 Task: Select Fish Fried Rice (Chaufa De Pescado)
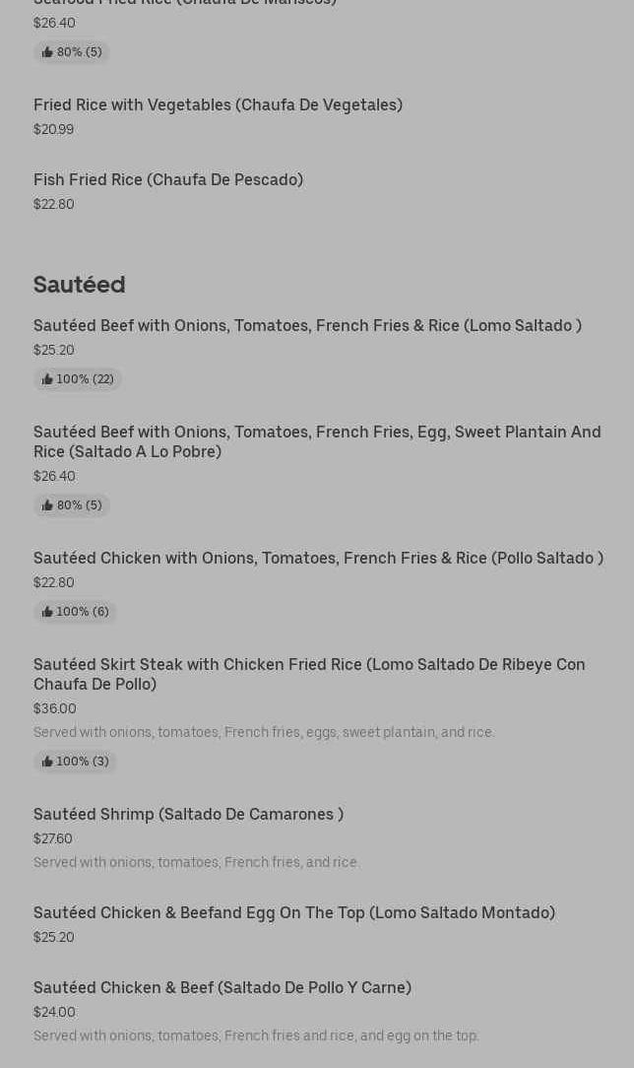pos(168,180)
